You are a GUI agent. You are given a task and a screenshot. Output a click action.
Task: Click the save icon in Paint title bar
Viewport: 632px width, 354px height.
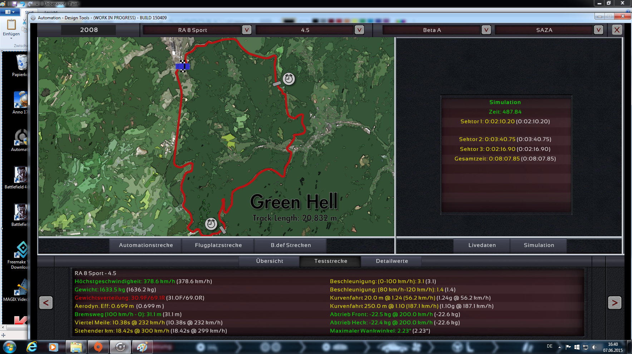pos(15,4)
